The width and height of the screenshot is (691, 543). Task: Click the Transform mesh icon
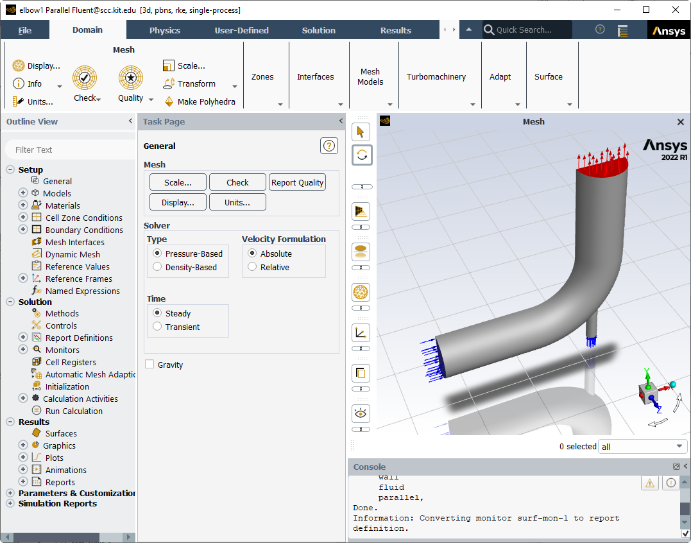pos(169,83)
